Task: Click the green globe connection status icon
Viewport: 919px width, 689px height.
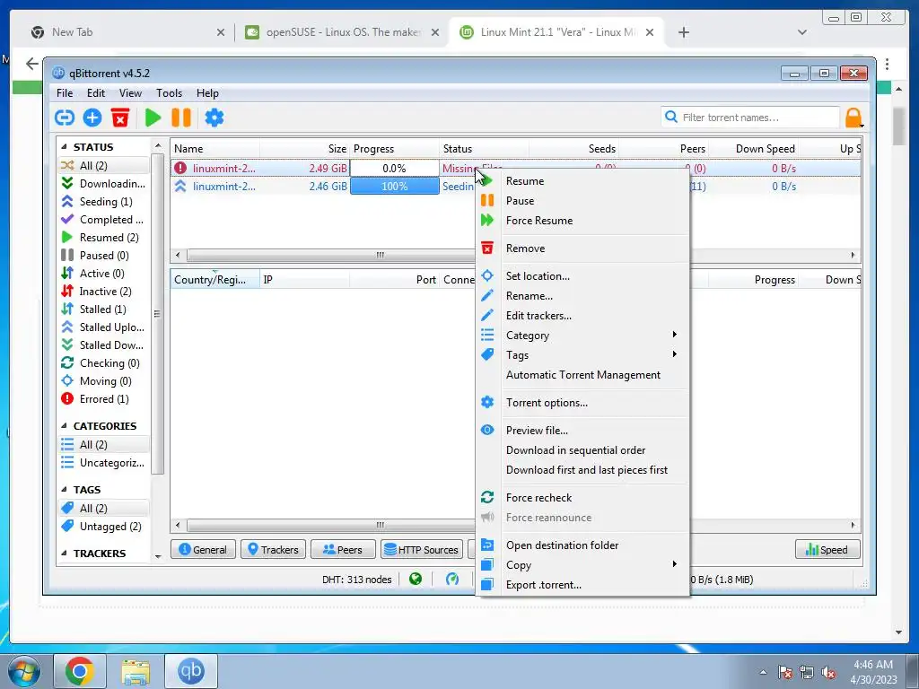Action: pyautogui.click(x=416, y=580)
